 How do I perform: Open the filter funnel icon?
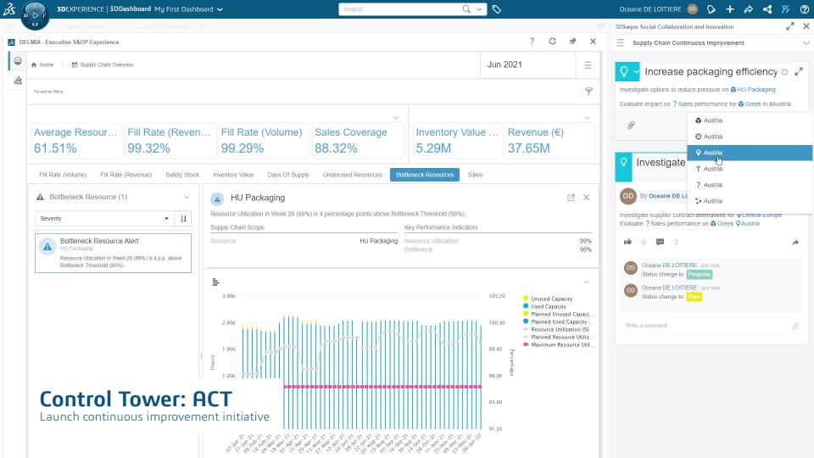point(588,92)
